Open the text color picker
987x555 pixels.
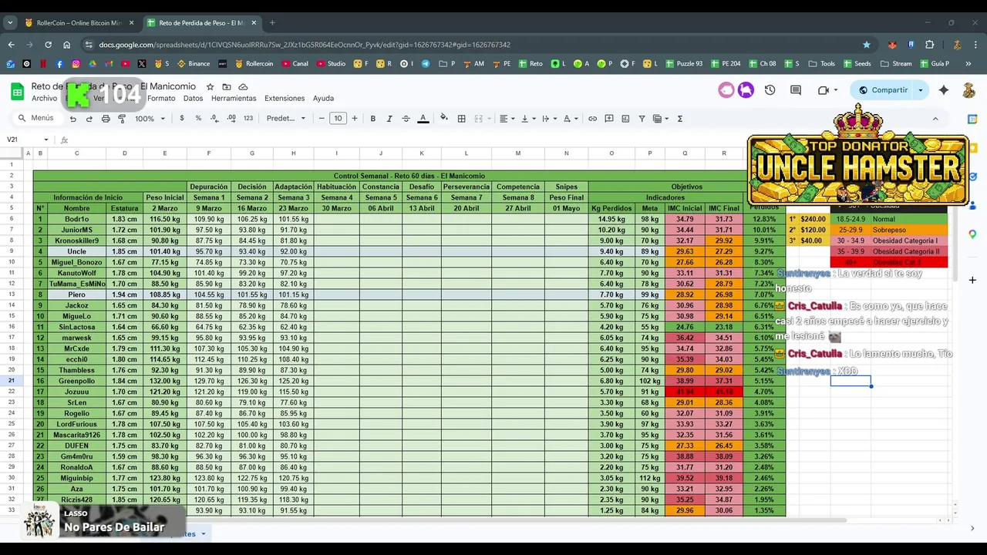(x=423, y=119)
